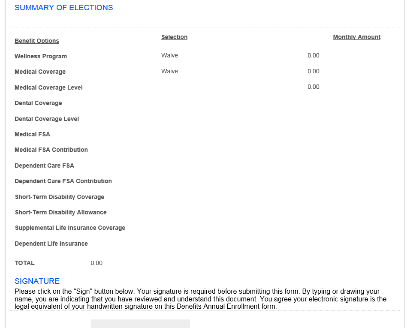Click the 0.00 amount for Medical Coverage Level
This screenshot has width=413, height=328.
314,87
